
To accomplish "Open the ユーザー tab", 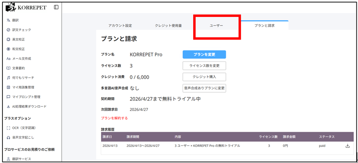I will 216,25.
